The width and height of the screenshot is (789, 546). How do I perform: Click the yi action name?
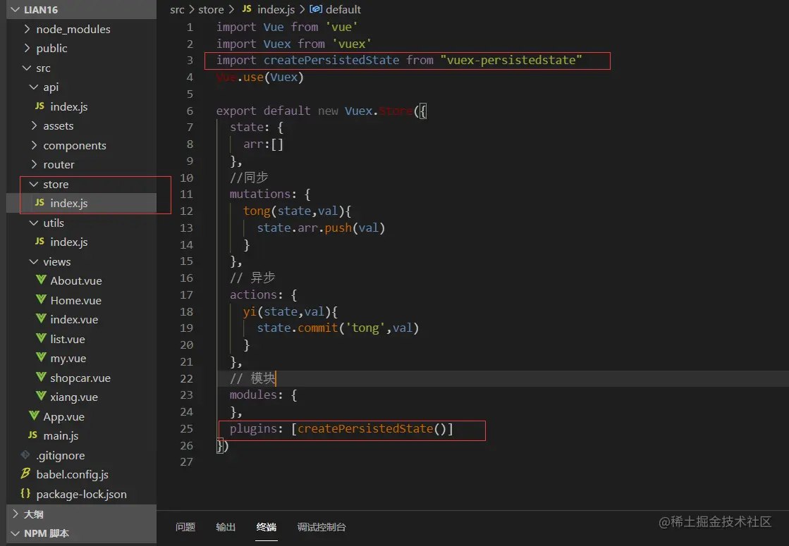point(250,311)
